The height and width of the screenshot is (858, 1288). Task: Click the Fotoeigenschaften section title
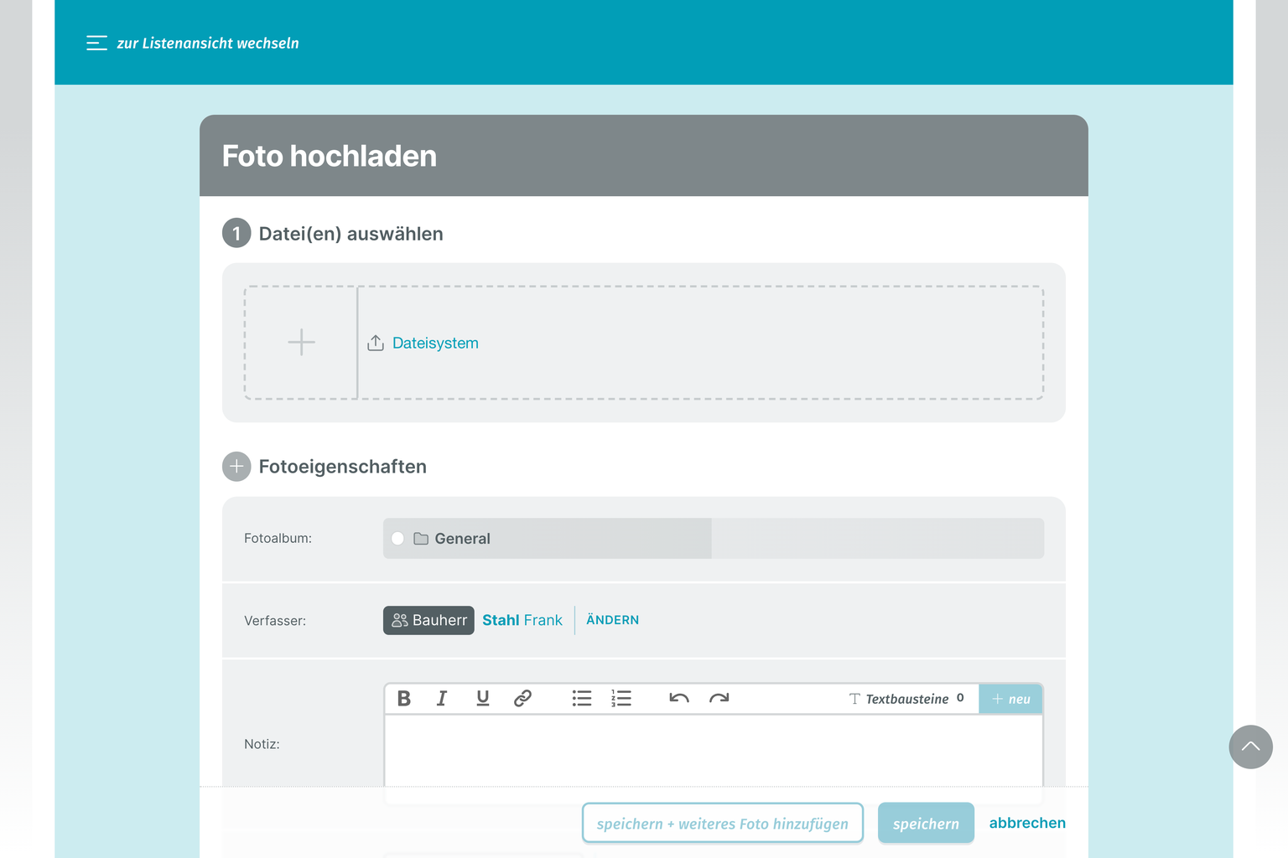[x=343, y=467]
